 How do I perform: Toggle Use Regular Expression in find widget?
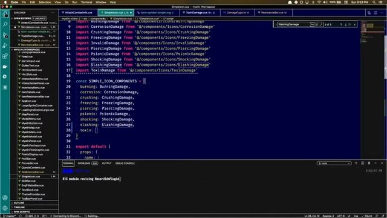(321, 24)
